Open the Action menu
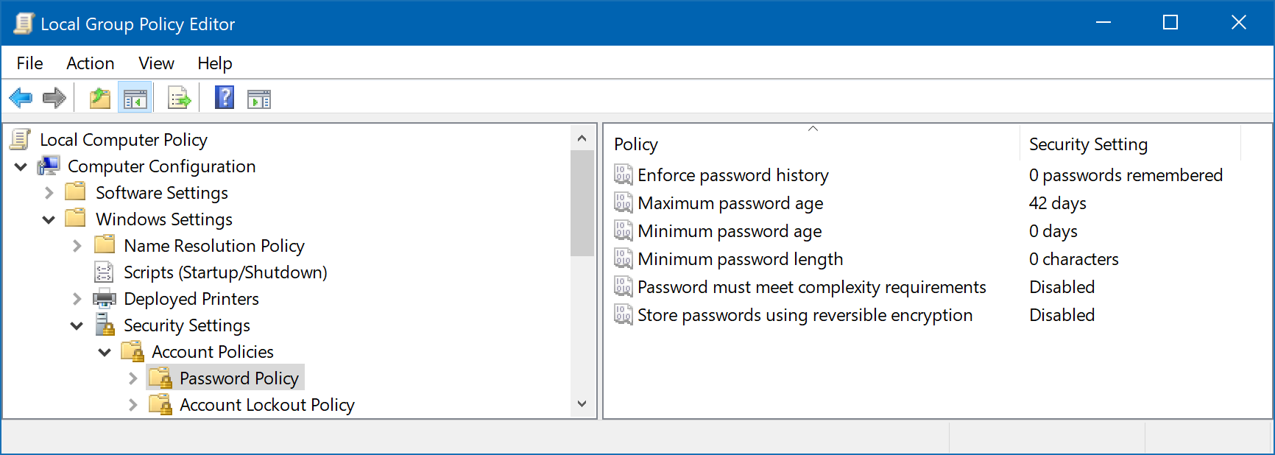Image resolution: width=1275 pixels, height=455 pixels. (x=91, y=63)
